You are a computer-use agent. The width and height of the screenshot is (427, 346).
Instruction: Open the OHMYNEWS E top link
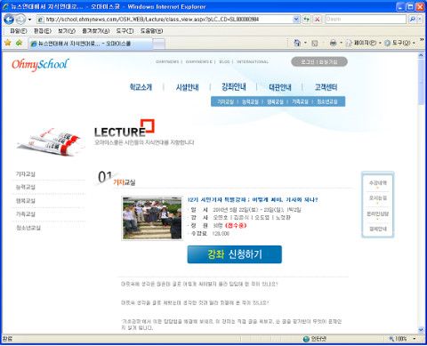pyautogui.click(x=199, y=61)
